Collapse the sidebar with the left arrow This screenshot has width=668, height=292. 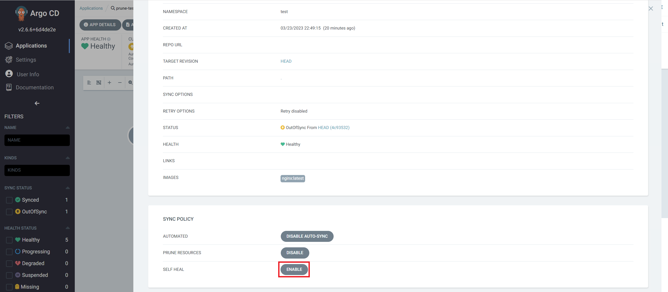tap(37, 103)
